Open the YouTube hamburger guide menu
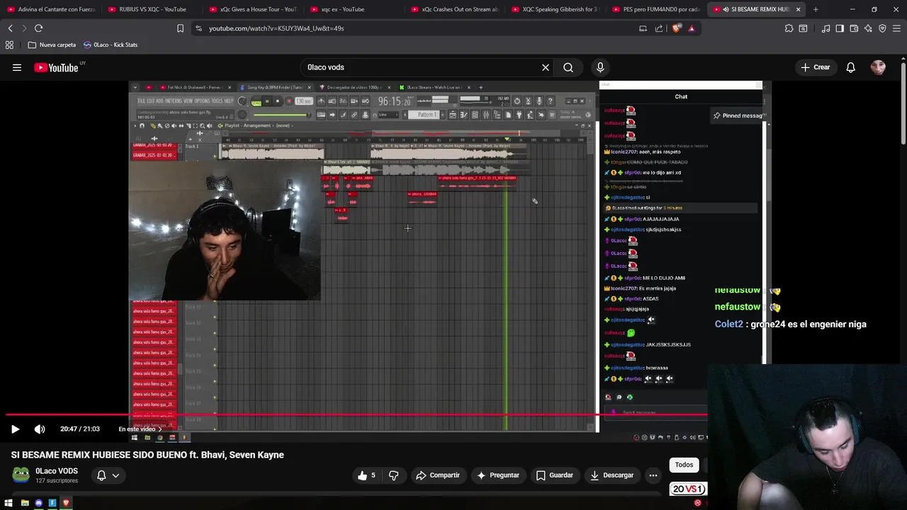Screen dimensions: 907x510 17,67
